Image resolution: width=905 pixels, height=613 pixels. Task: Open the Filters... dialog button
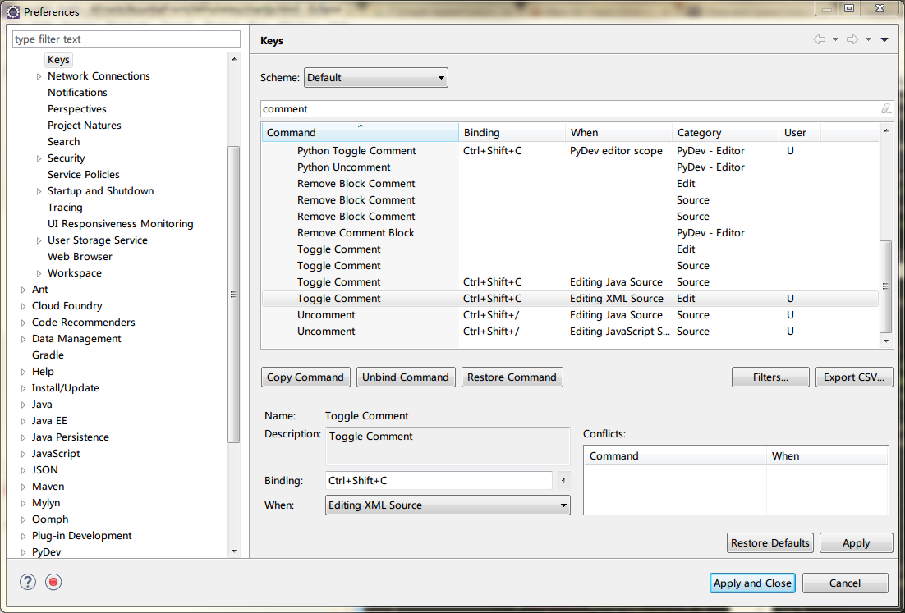click(x=770, y=377)
